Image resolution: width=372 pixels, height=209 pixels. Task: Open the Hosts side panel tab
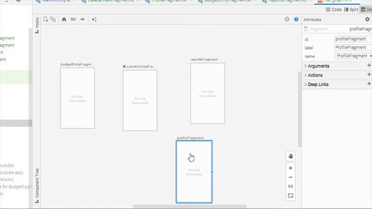(x=37, y=26)
